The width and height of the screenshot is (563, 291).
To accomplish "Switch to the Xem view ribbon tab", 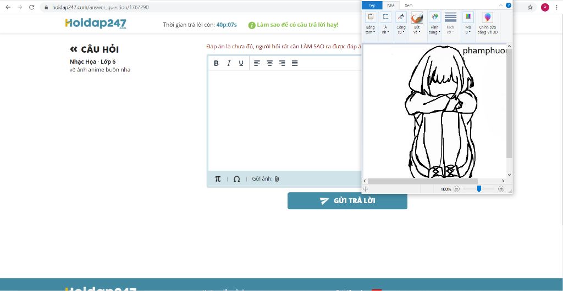I will (x=409, y=5).
